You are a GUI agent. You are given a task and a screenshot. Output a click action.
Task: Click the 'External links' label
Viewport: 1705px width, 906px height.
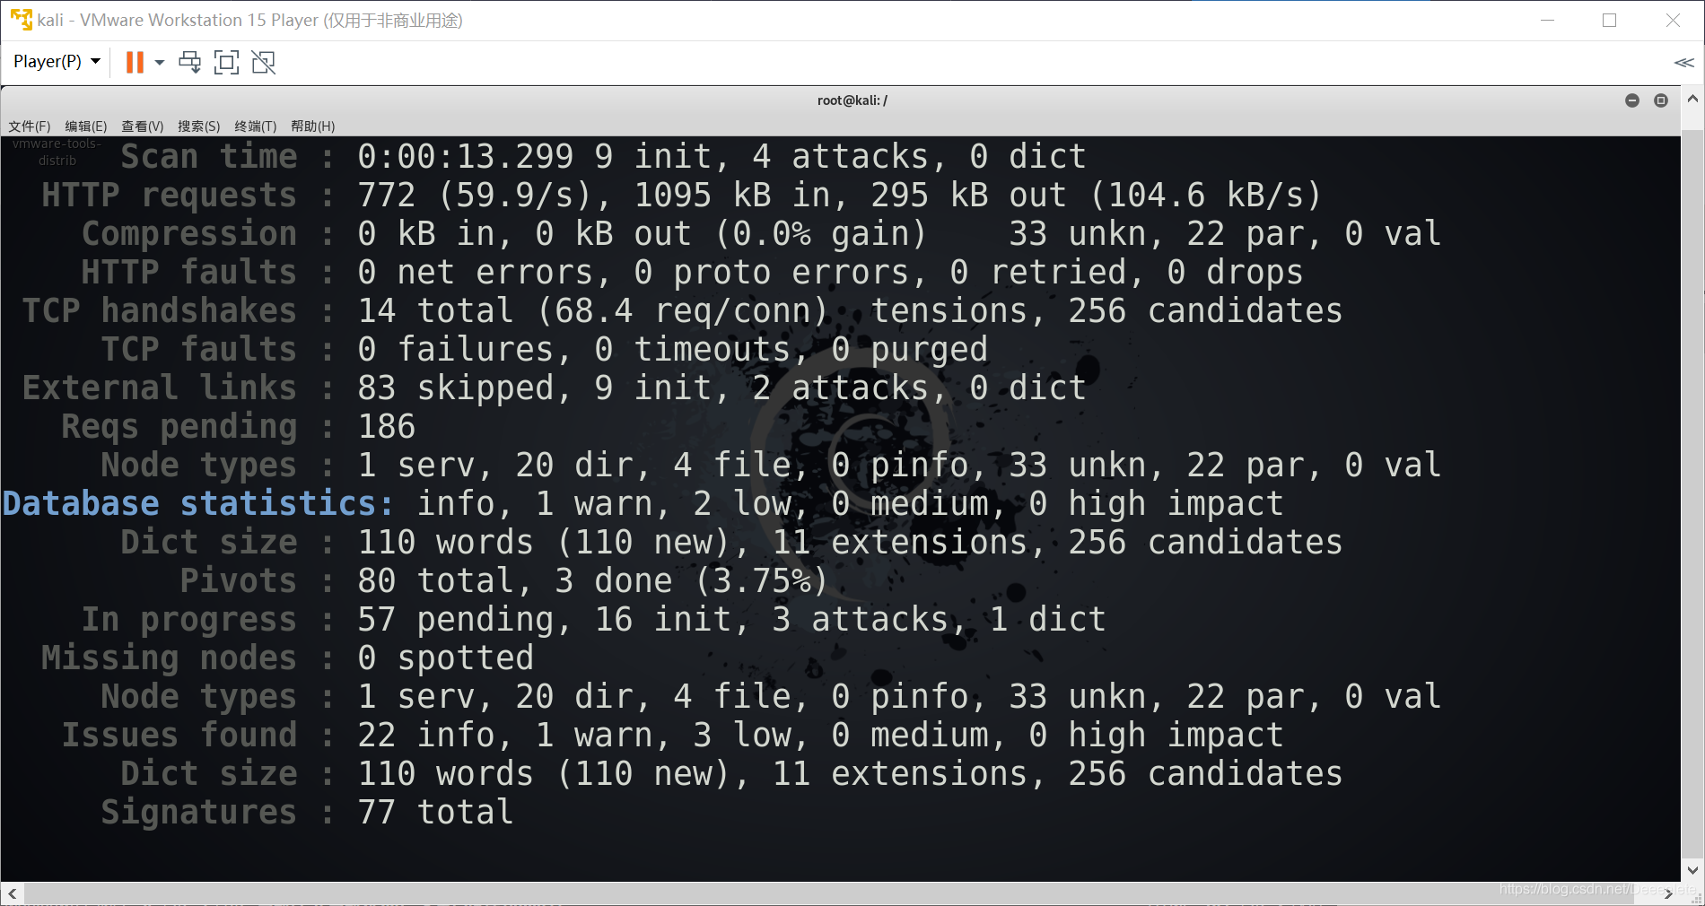[x=160, y=388]
